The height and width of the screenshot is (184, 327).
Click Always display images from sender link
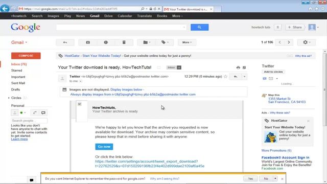133,95
